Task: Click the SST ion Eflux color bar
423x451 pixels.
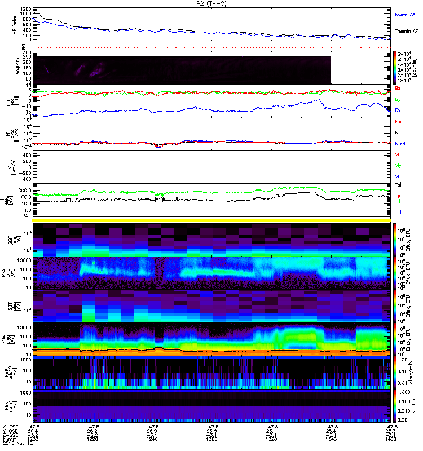Action: coord(395,240)
